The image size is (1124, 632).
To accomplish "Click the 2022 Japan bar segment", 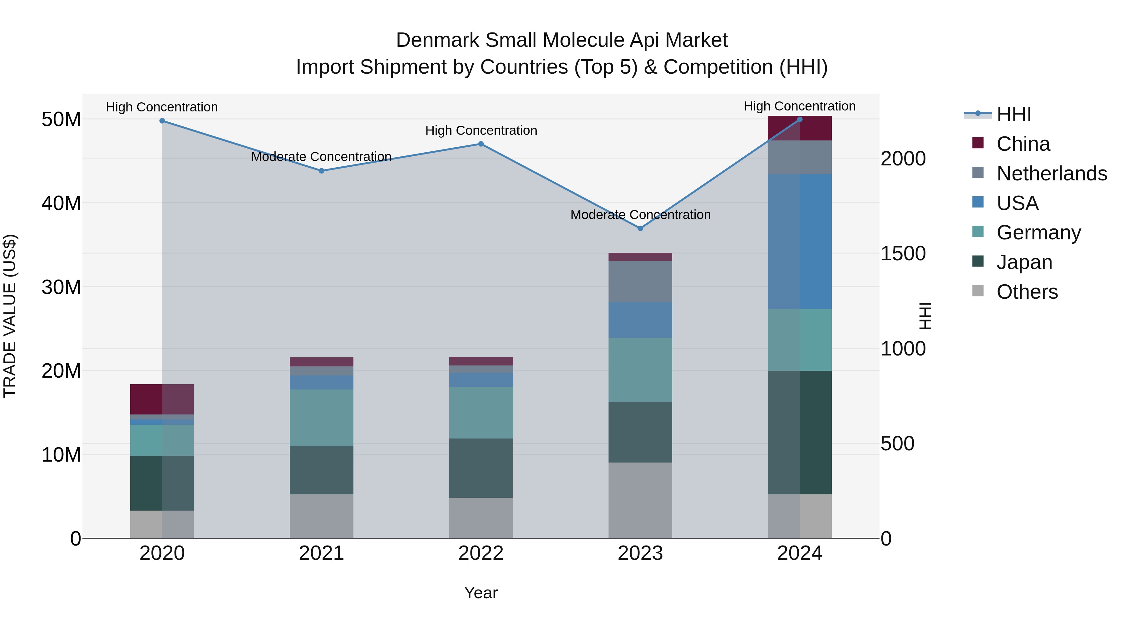I will (481, 468).
